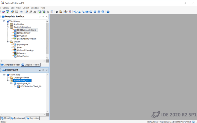Switch to the Model tab
The width and height of the screenshot is (197, 123).
coord(5,118)
